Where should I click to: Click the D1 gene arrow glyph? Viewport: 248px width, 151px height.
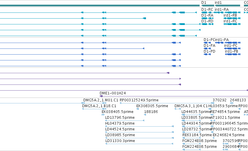click(208, 6)
